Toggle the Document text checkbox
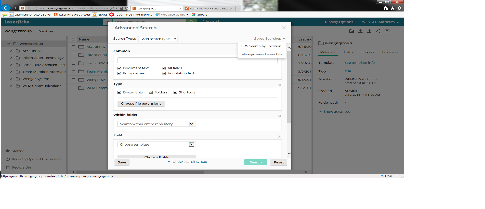Screen dimensions: 485x209 click(x=119, y=68)
